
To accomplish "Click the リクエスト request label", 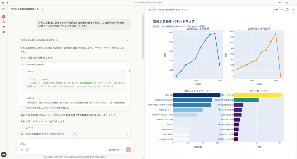I will tap(31, 72).
